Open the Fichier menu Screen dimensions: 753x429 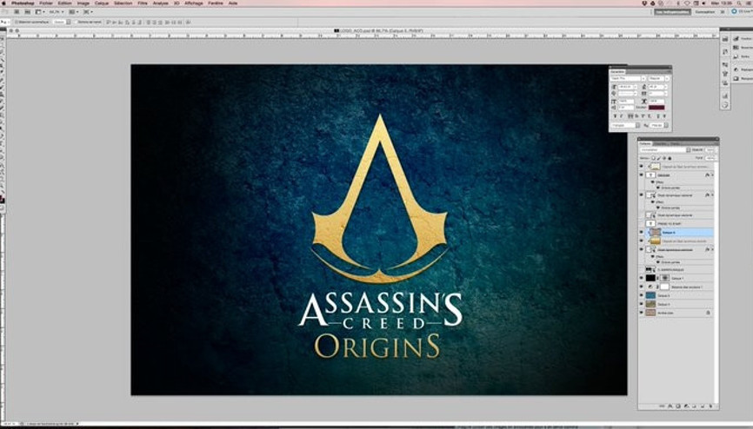pos(46,3)
